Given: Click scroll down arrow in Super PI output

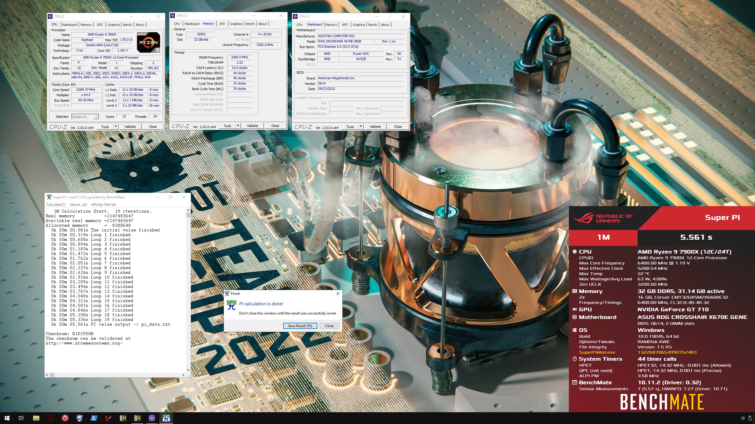Looking at the screenshot, I should 188,370.
